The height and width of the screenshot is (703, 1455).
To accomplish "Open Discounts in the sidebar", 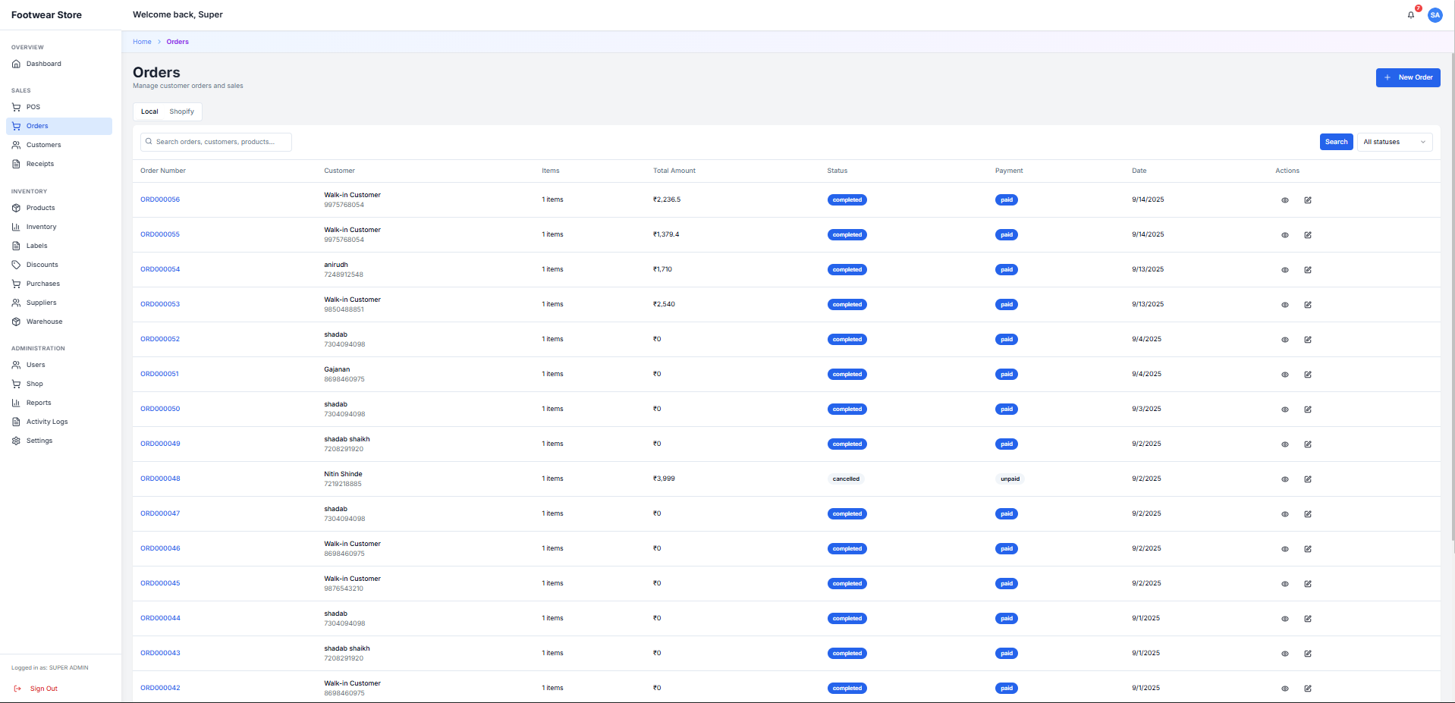I will pyautogui.click(x=59, y=265).
